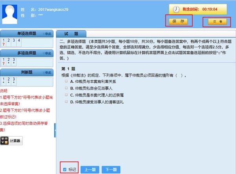The height and width of the screenshot is (174, 236).
Task: Click the remaining time 00:19:04 display
Action: (210, 9)
